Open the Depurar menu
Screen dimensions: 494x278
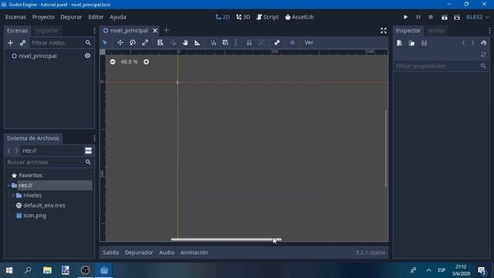(71, 17)
